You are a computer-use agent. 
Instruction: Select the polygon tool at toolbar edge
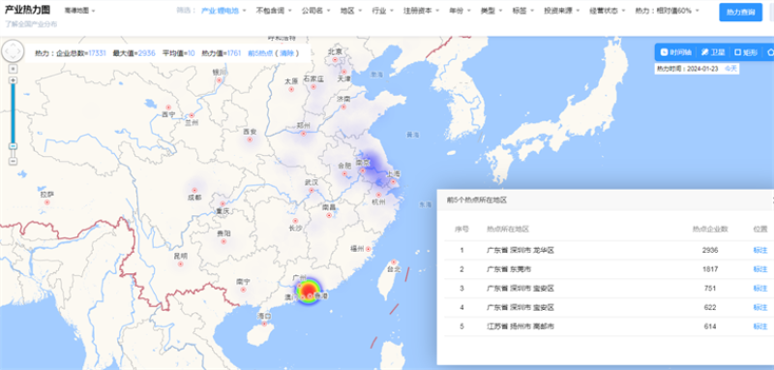(x=770, y=52)
